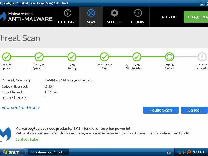Click the objects scanned count 42,364
Screen dimensions: 208x156
[49, 87]
